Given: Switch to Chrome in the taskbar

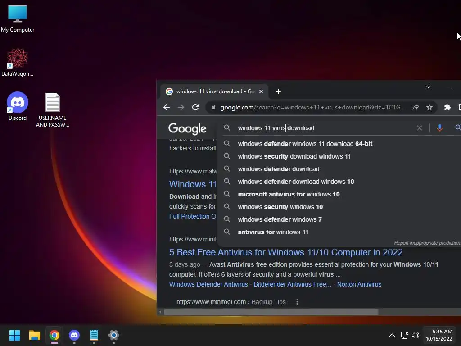Looking at the screenshot, I should tap(54, 335).
